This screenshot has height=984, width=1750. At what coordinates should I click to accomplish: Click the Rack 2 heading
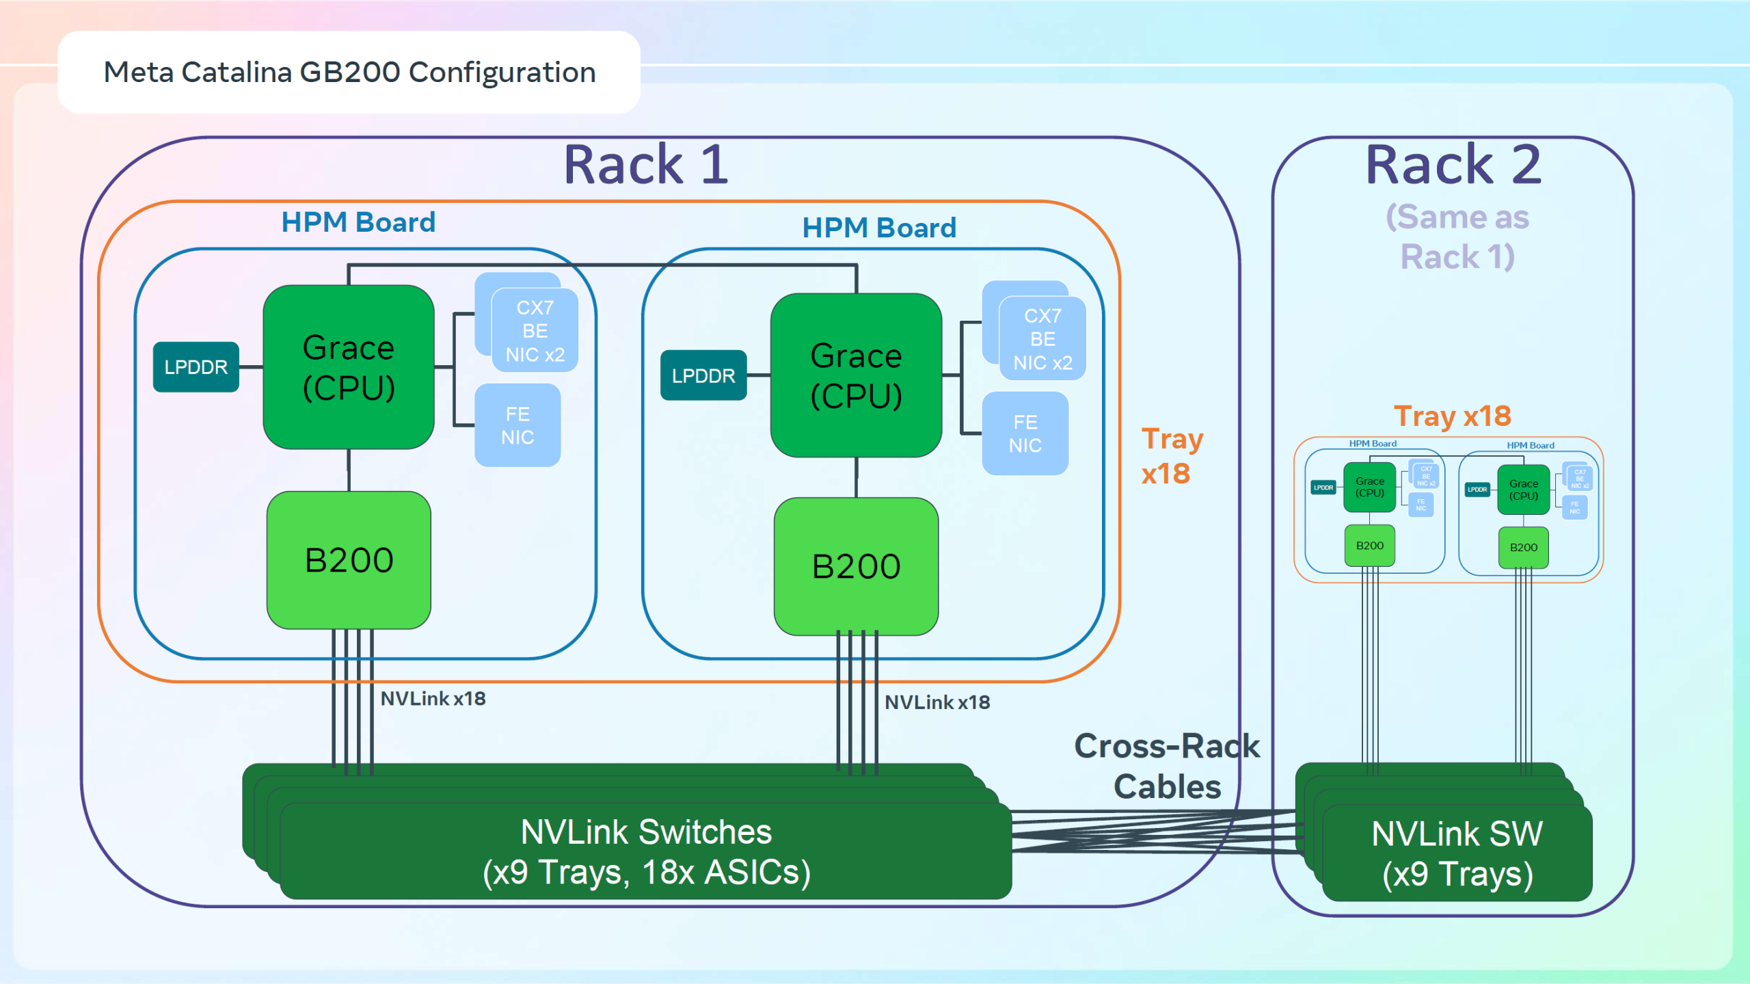point(1453,165)
